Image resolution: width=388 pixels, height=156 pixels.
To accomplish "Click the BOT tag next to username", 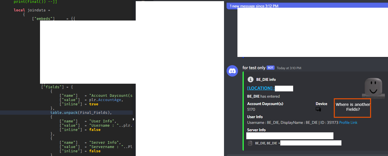I will 270,68.
